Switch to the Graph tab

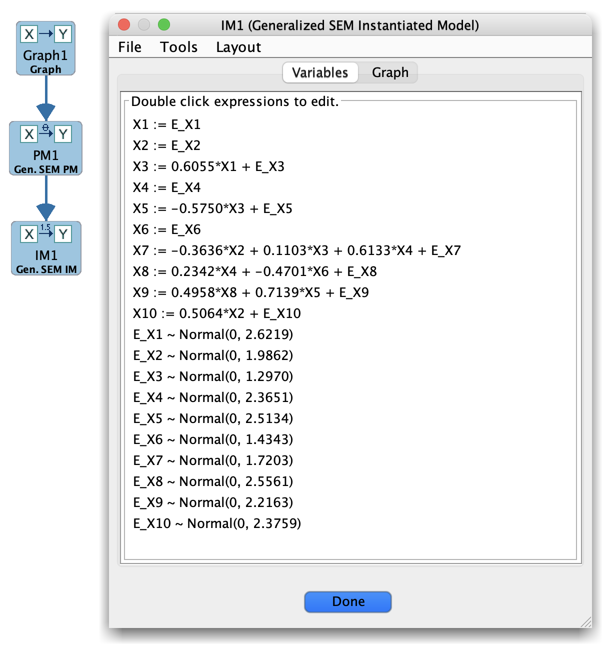pyautogui.click(x=390, y=72)
